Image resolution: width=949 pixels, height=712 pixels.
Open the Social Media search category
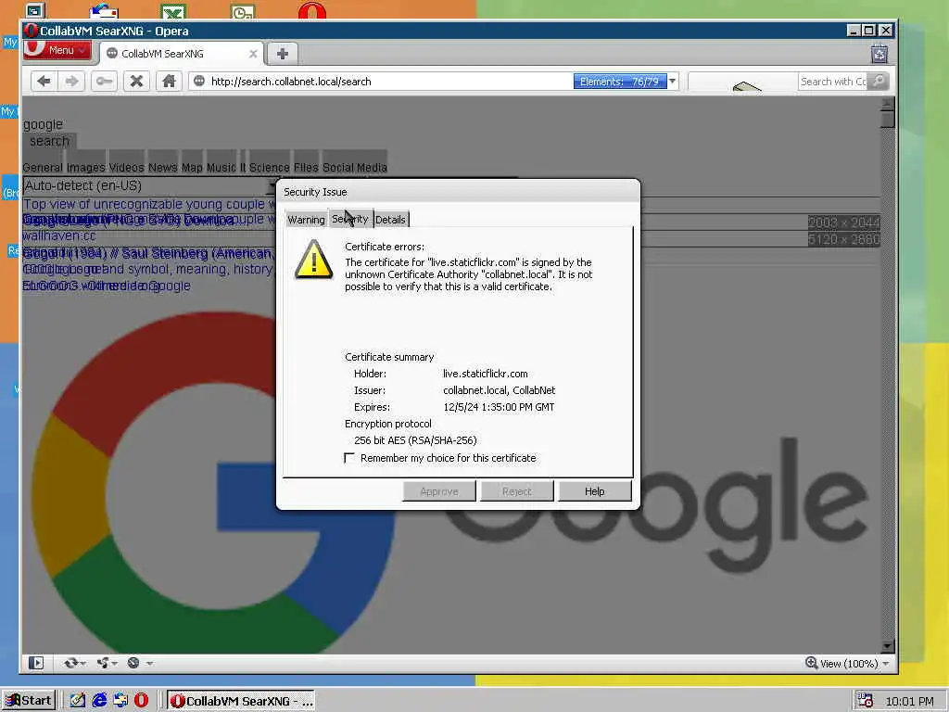[355, 167]
